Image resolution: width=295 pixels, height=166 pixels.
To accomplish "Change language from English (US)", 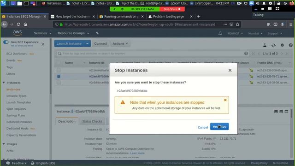I will point(43,163).
